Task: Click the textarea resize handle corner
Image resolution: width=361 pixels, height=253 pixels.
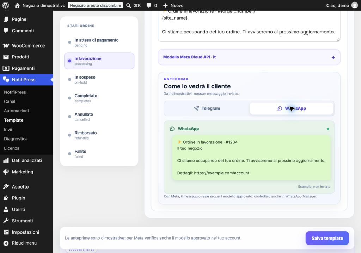Action: [x=338, y=39]
